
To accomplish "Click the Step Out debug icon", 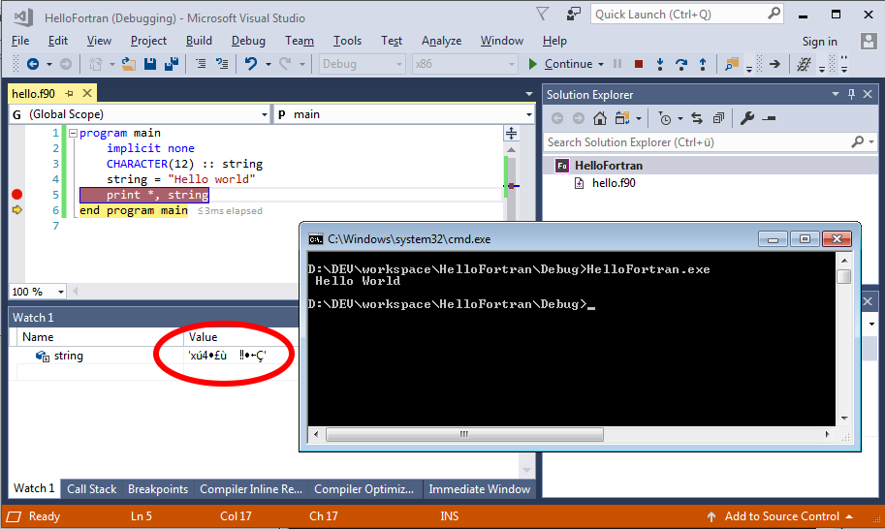I will pyautogui.click(x=703, y=64).
